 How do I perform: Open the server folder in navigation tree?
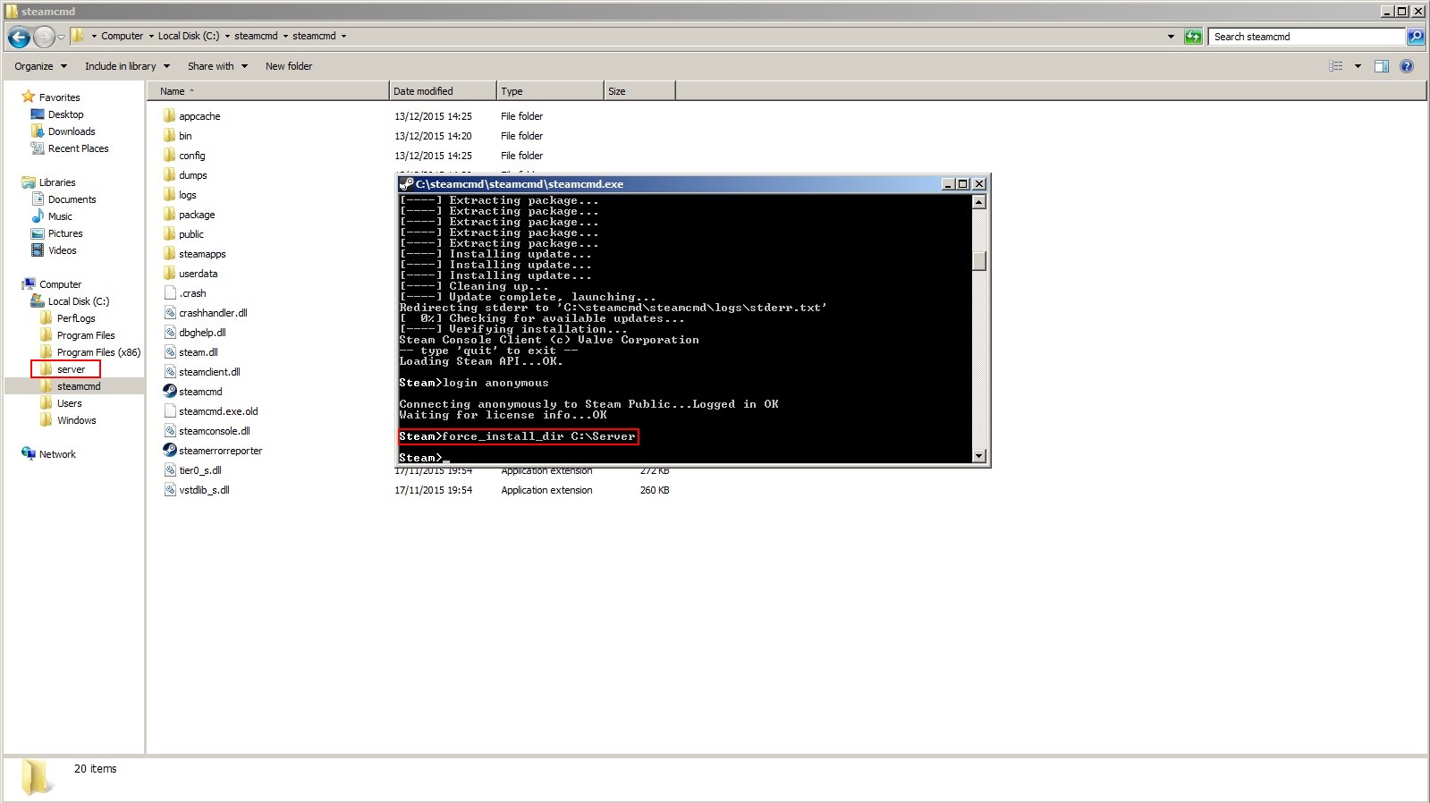[71, 369]
